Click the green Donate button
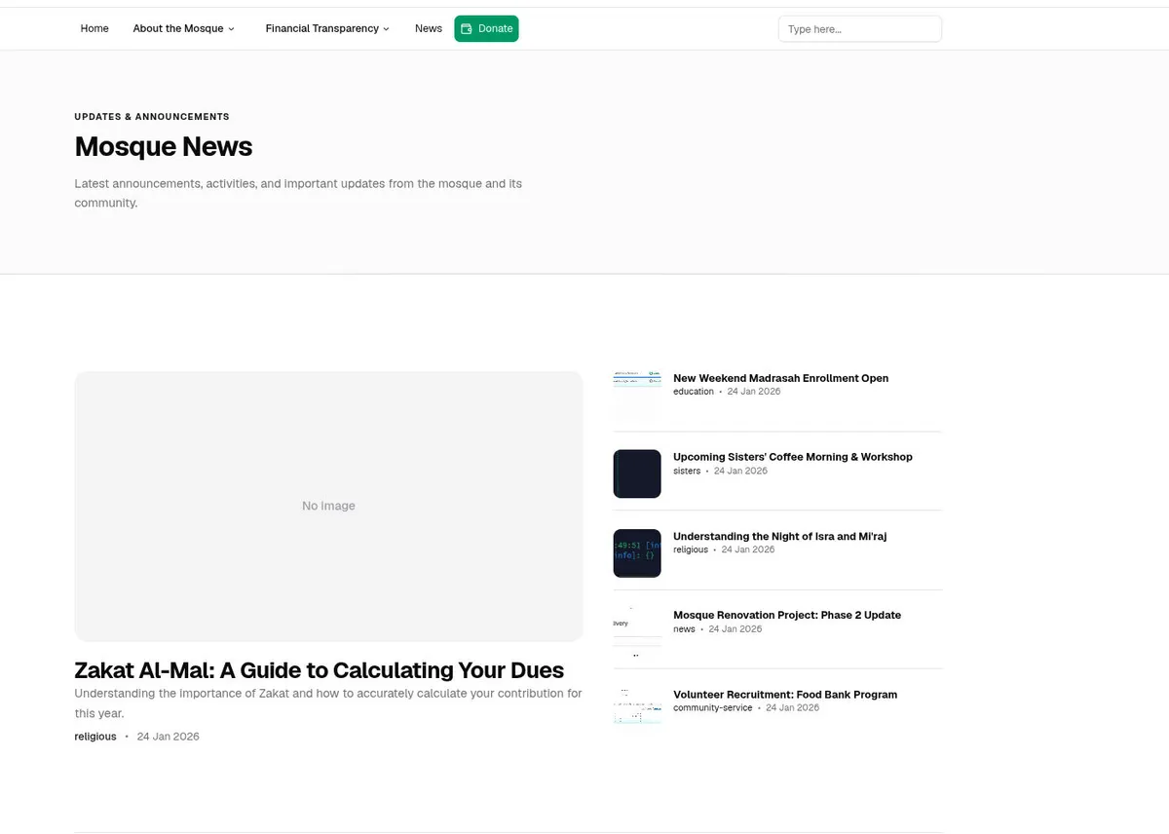The image size is (1169, 834). click(x=486, y=28)
